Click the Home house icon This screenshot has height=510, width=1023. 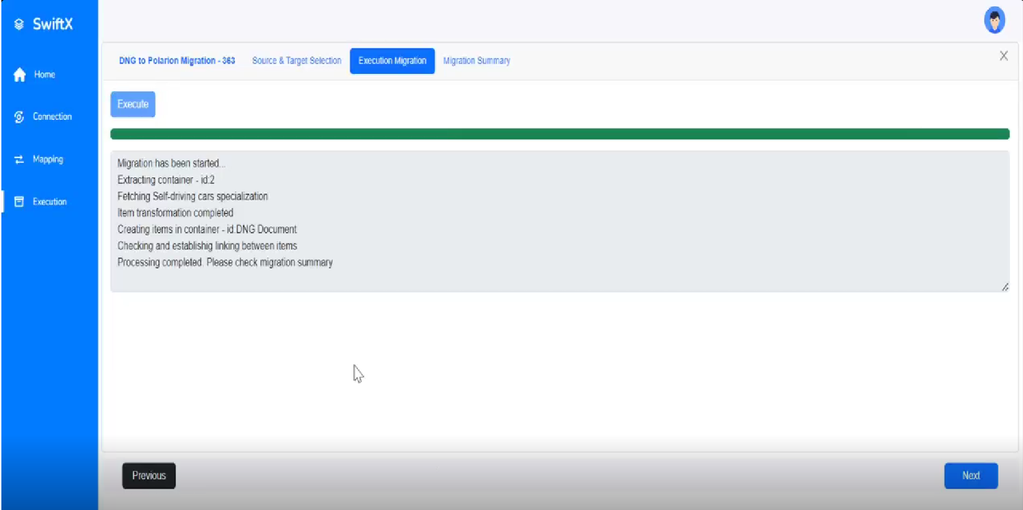coord(20,75)
